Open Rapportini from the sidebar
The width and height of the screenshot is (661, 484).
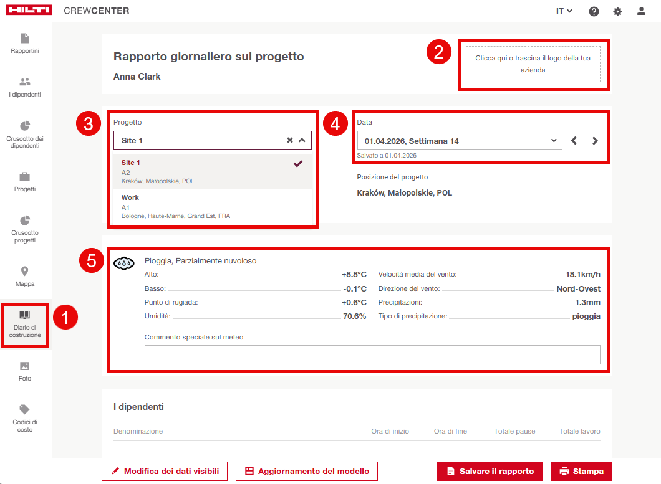coord(25,43)
